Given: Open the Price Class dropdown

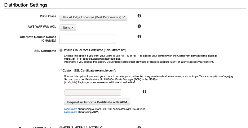Looking at the screenshot, I should (x=93, y=17).
